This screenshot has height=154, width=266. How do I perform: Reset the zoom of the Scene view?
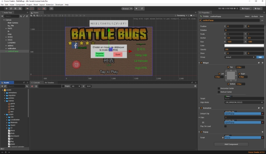point(37,15)
